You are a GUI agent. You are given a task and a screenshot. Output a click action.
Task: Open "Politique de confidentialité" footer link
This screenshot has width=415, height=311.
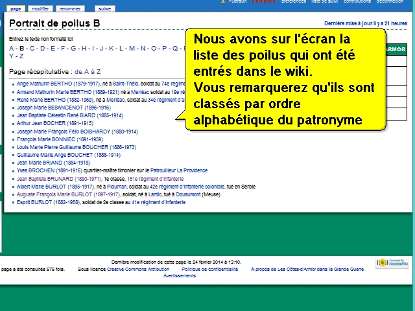tap(209, 269)
